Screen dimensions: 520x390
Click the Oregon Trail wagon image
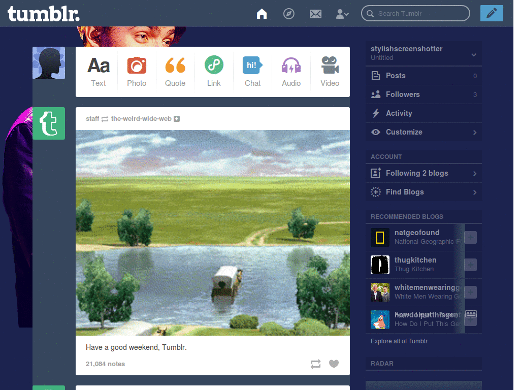[213, 233]
